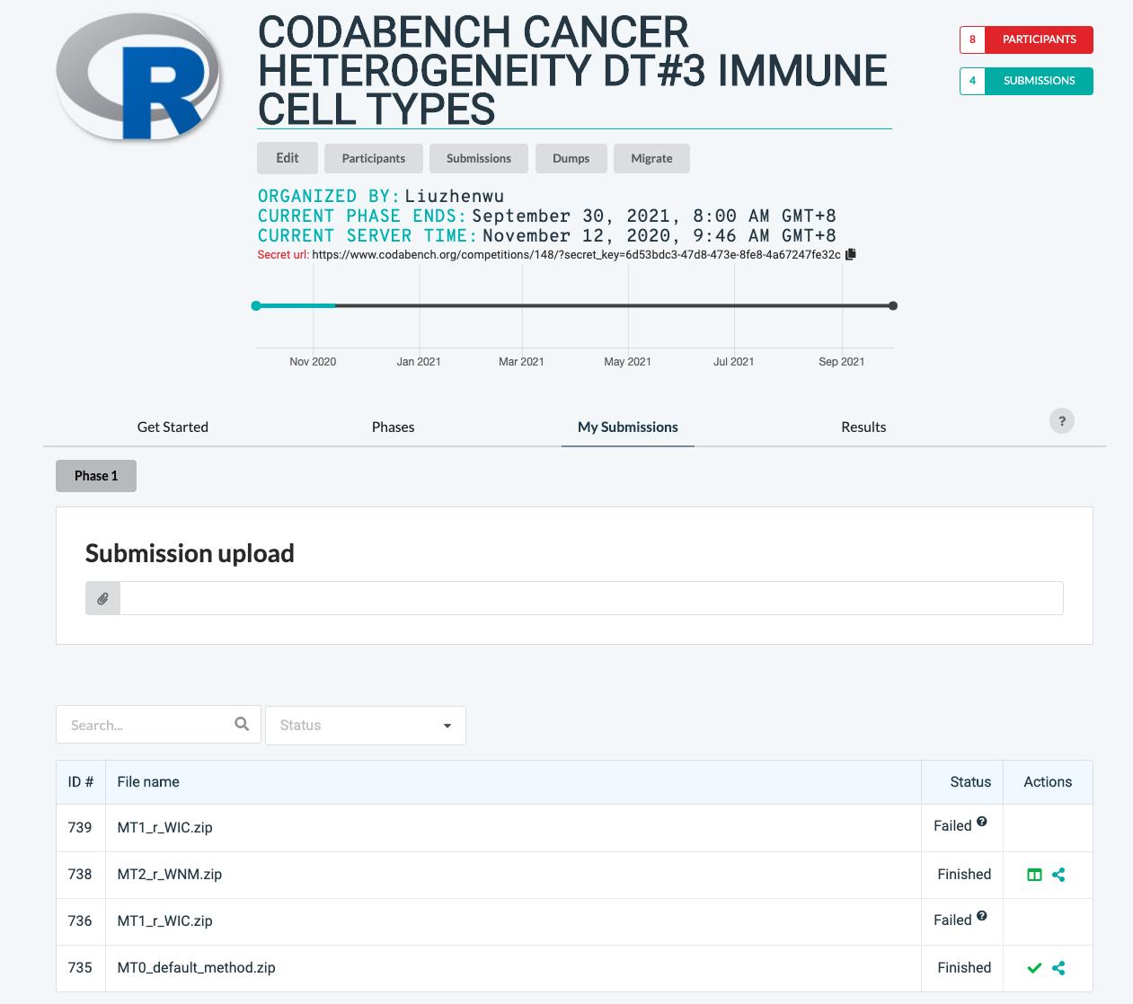Click the submission upload file field

click(x=591, y=598)
